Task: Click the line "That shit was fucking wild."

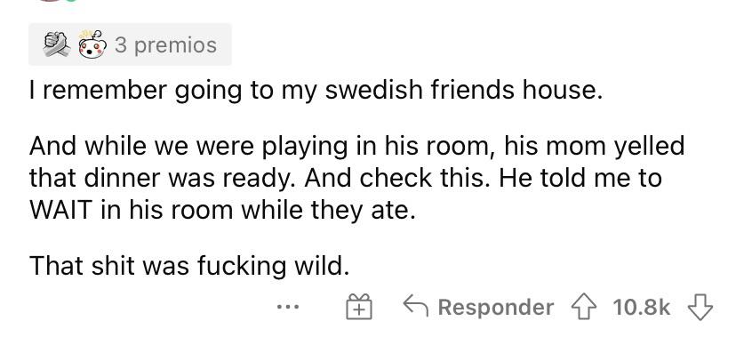Action: click(x=189, y=266)
